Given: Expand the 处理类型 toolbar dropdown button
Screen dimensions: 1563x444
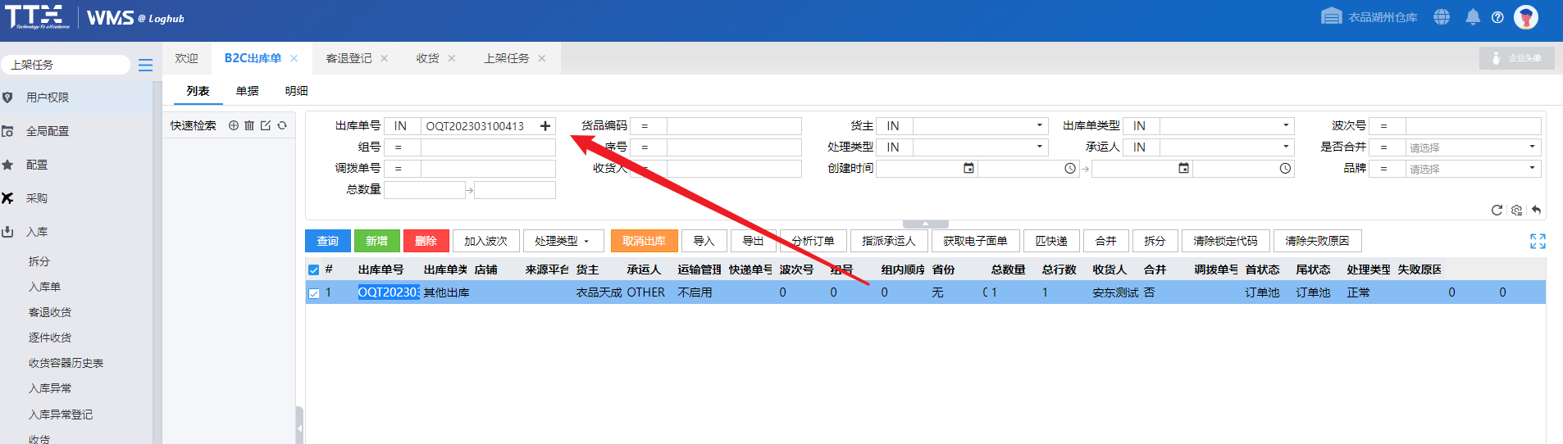Looking at the screenshot, I should (x=563, y=241).
